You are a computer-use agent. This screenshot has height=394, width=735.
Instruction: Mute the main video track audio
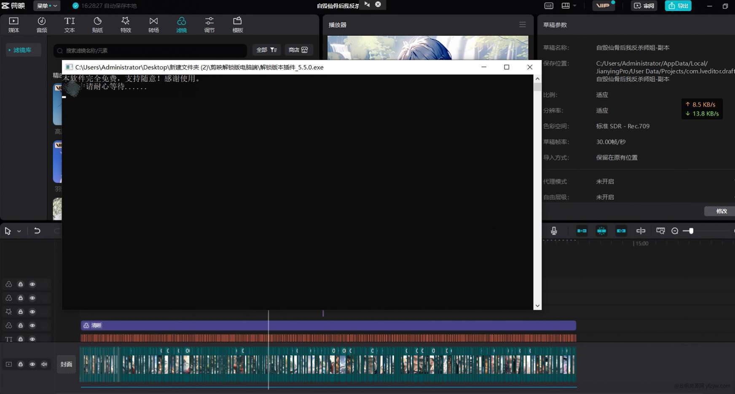pos(44,364)
